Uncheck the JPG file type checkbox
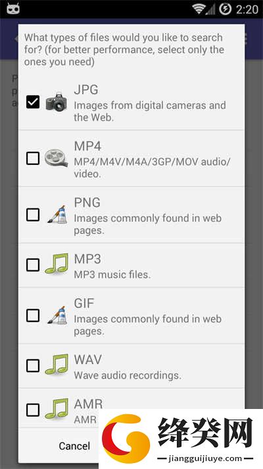The width and height of the screenshot is (263, 469). tap(33, 102)
